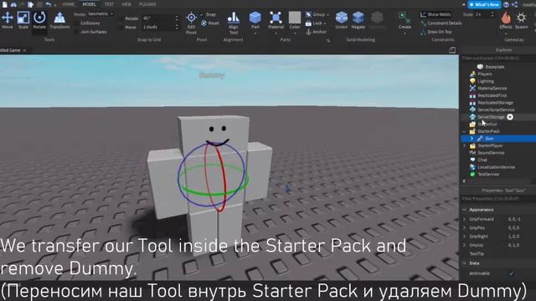Switch to the MODEL ribbon tab
Image resolution: width=536 pixels, height=301 pixels.
pyautogui.click(x=90, y=4)
